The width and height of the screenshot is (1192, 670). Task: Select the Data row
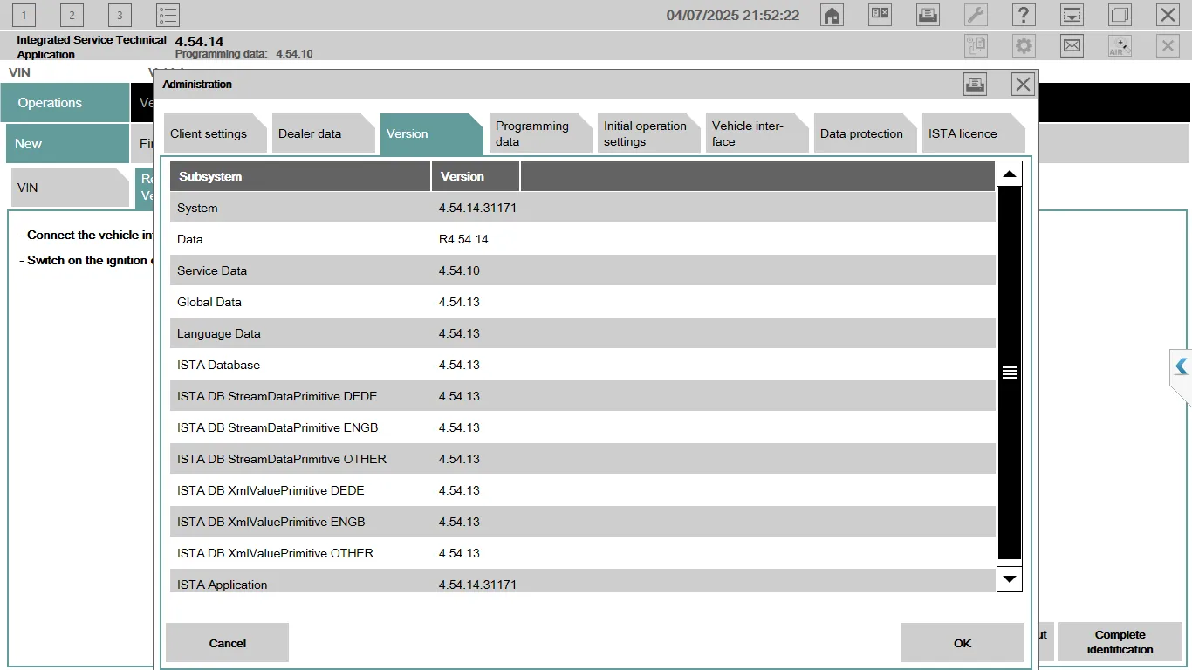click(583, 239)
